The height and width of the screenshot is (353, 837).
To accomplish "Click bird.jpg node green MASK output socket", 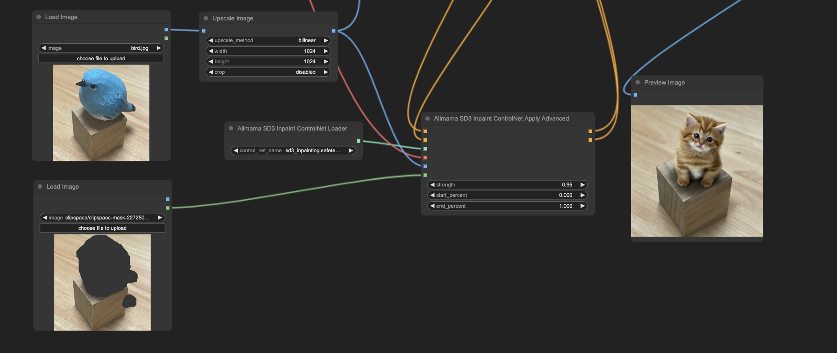I will point(166,38).
